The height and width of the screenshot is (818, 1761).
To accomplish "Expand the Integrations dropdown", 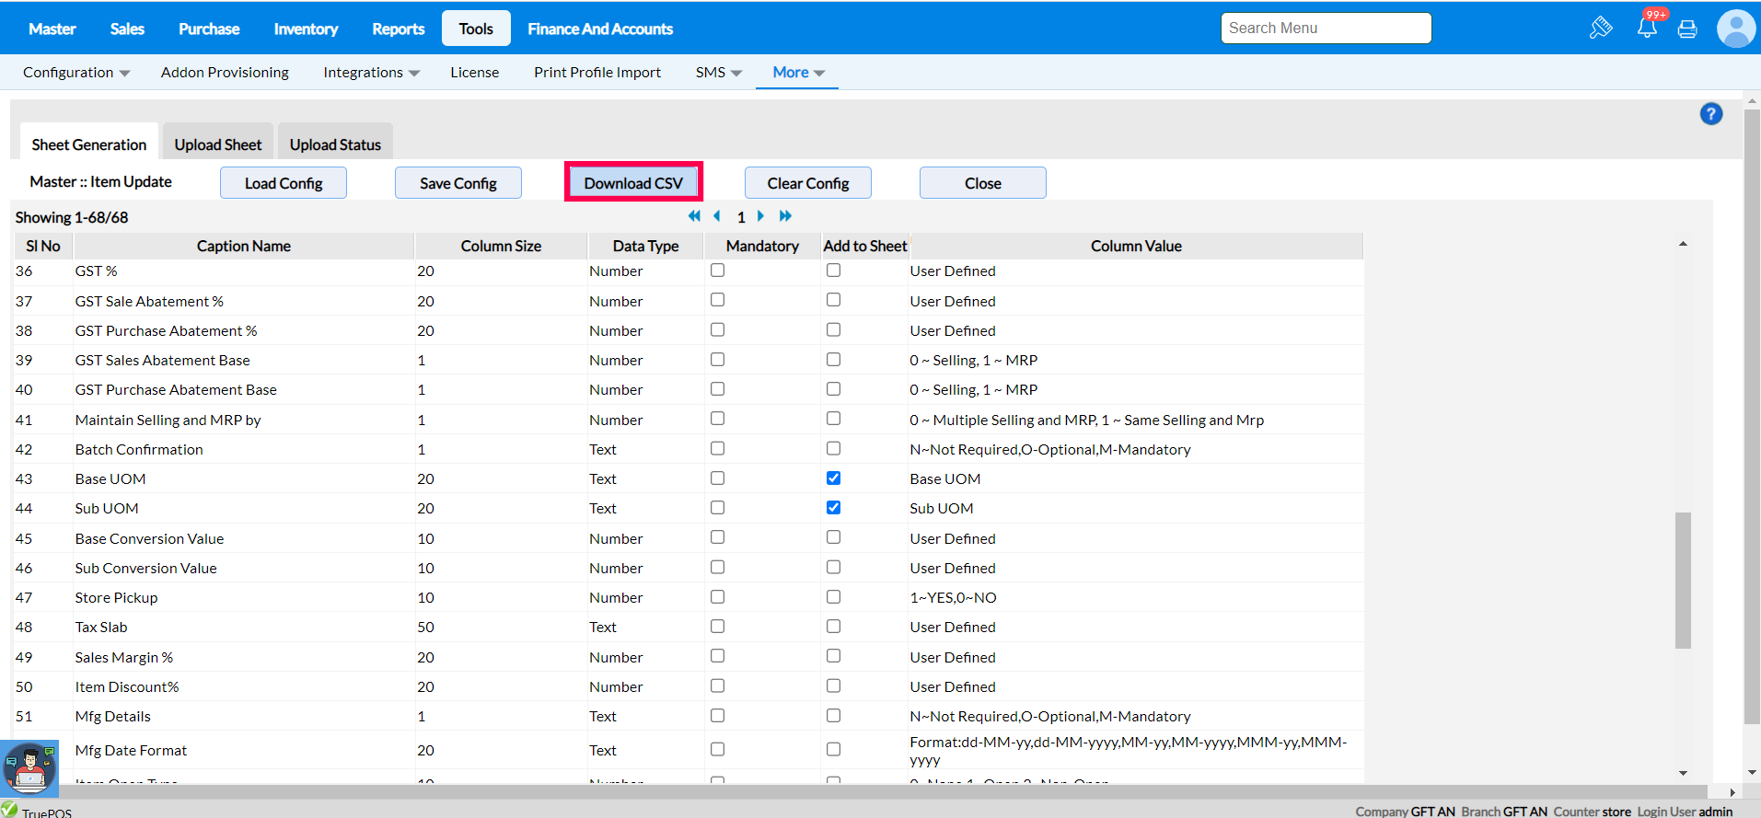I will (x=371, y=73).
